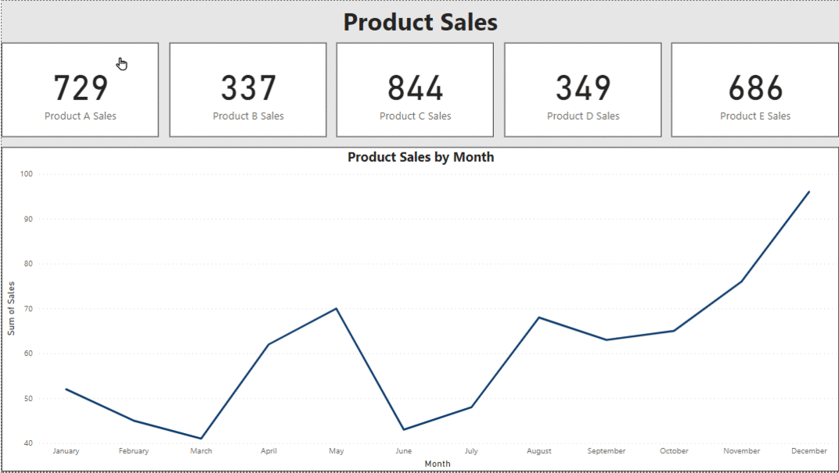Click the May data point on the chart

pos(336,307)
